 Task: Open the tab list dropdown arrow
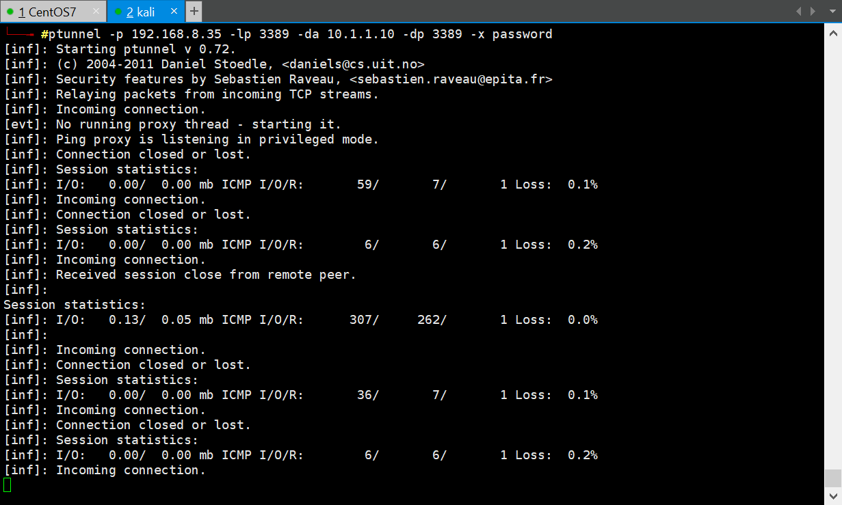[831, 12]
